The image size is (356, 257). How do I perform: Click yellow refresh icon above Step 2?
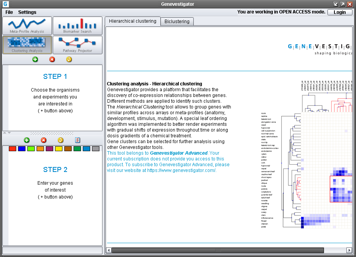click(x=60, y=140)
